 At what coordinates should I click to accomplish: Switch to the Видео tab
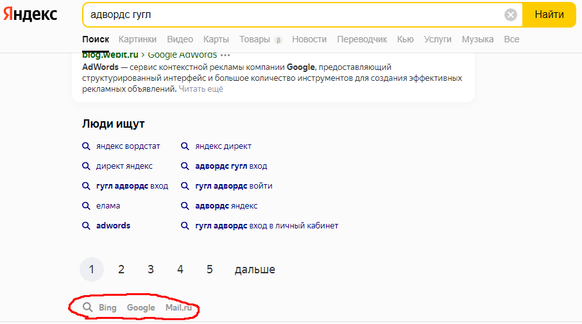click(x=180, y=39)
